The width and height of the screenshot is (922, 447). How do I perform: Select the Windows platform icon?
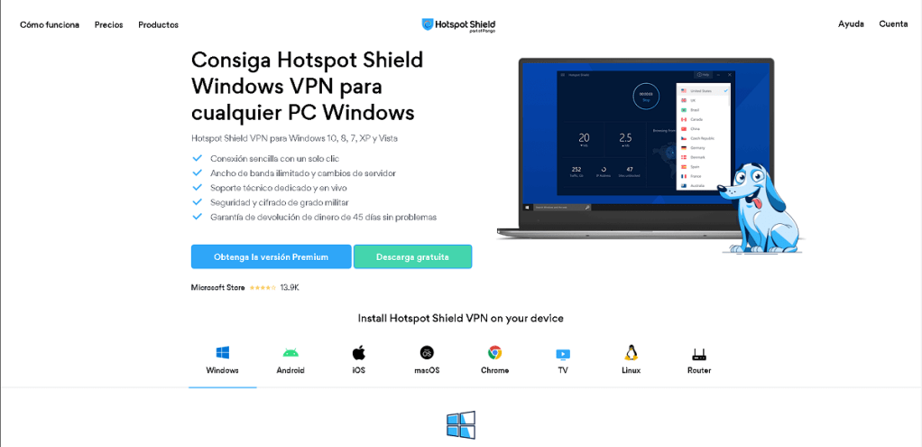(222, 353)
